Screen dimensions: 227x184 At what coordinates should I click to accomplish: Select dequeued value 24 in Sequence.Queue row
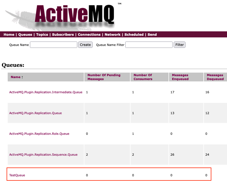point(207,155)
